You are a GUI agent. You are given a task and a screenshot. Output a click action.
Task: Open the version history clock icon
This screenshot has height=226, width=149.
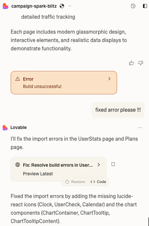(133, 6)
